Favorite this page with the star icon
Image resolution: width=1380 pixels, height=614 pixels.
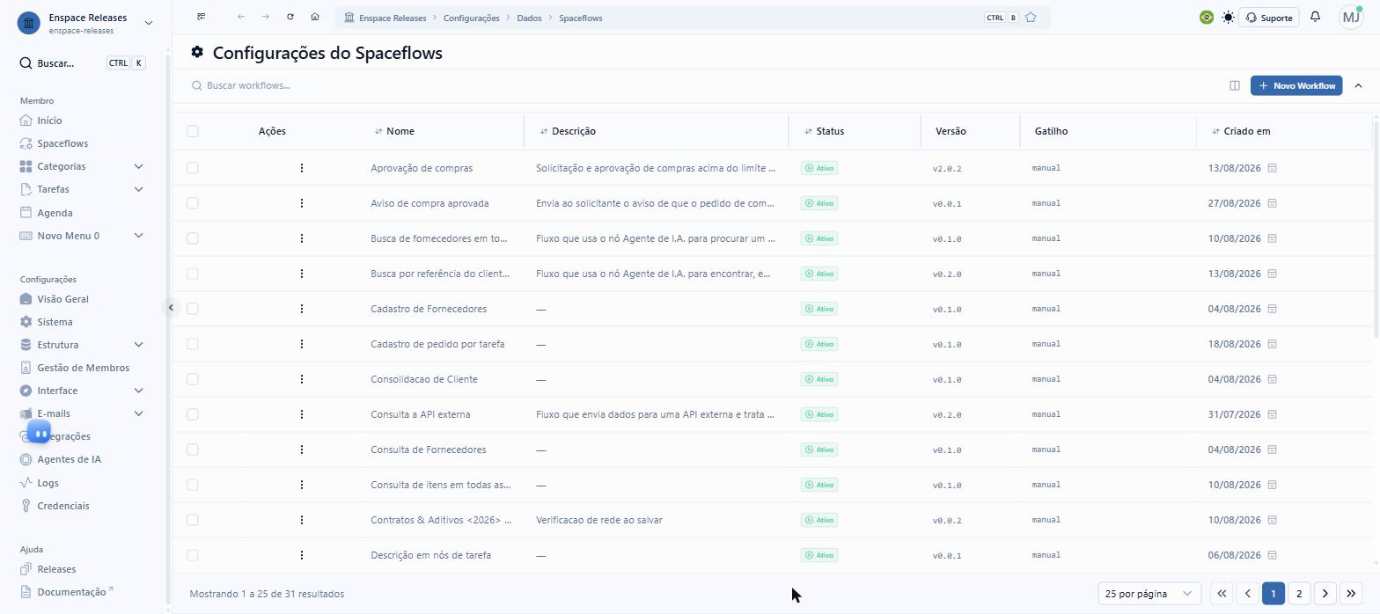1031,18
